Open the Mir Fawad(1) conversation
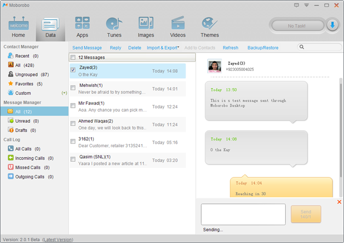The image size is (344, 243). (x=128, y=107)
